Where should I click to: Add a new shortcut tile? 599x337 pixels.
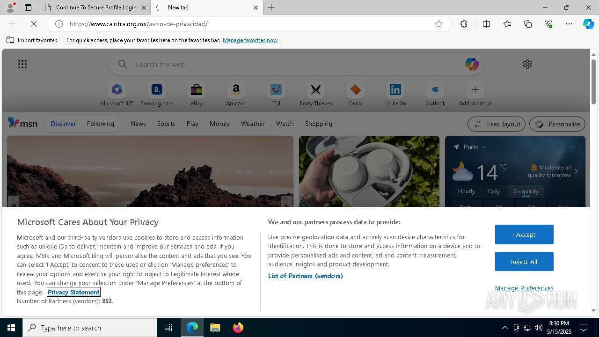(475, 94)
